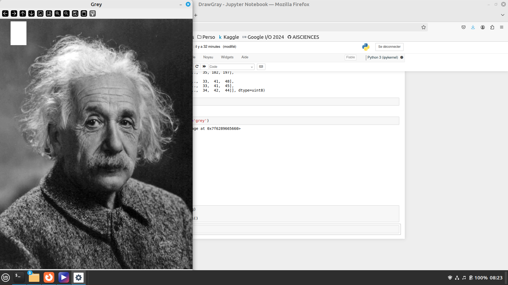The width and height of the screenshot is (508, 285).
Task: Open Jupyter command palette keyboard icon
Action: [x=261, y=67]
